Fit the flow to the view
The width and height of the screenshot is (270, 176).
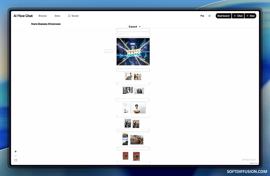(16, 160)
